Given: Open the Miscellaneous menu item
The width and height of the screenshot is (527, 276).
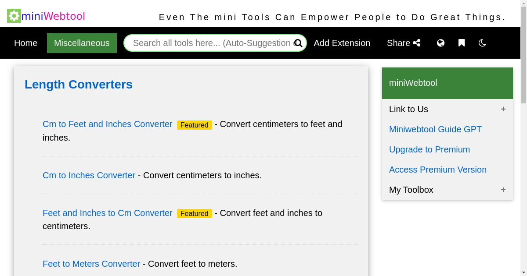Looking at the screenshot, I should coord(82,43).
